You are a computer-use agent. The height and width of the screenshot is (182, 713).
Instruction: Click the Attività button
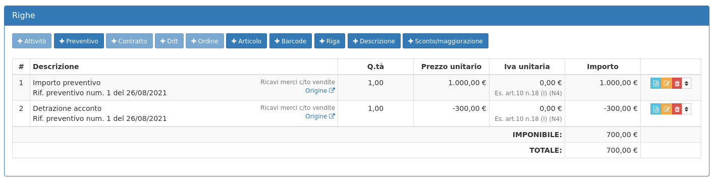click(32, 41)
